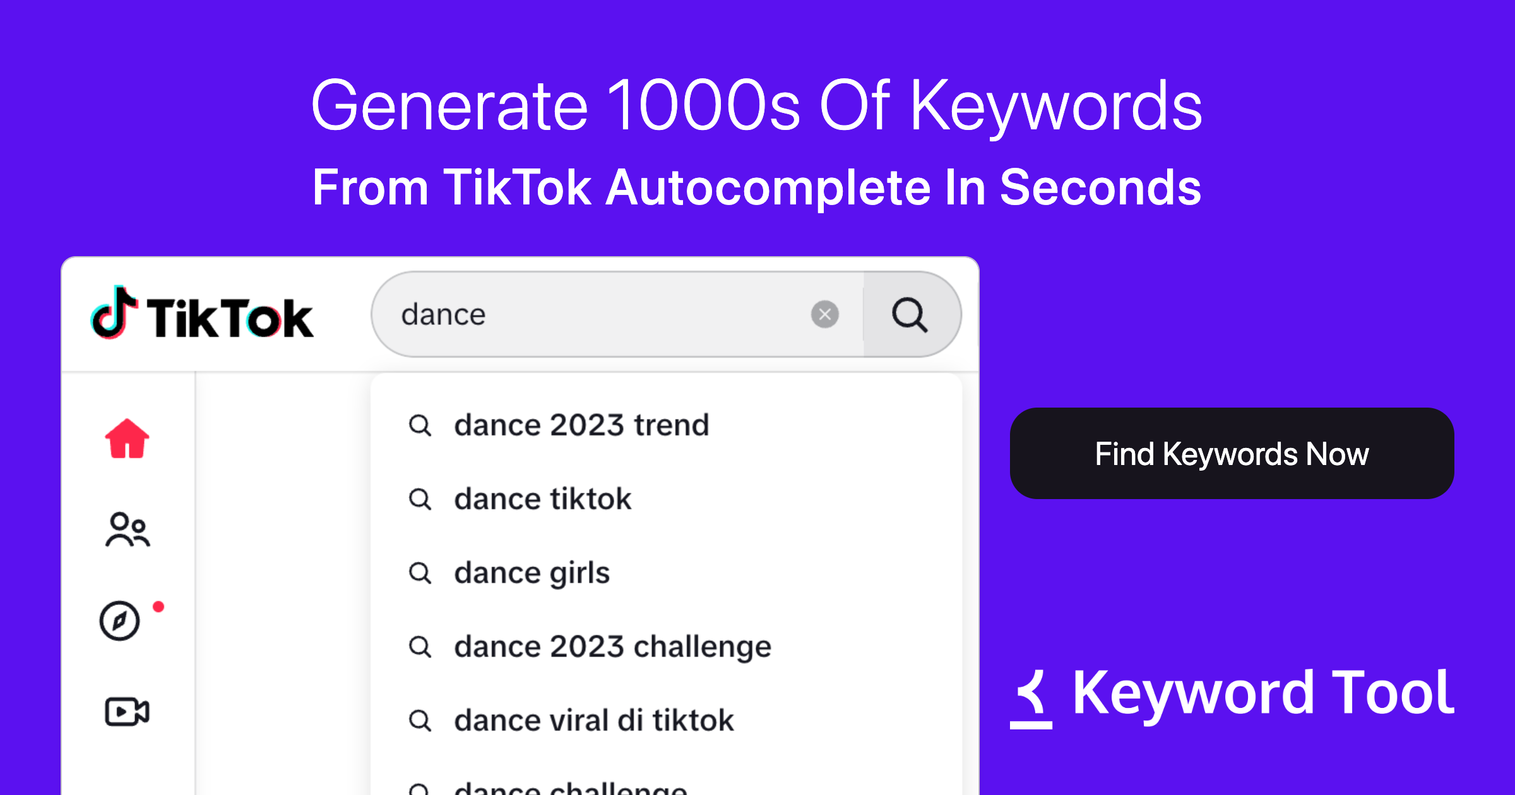Select the "dance 2023 trend" suggestion
The image size is (1515, 795).
coord(581,425)
